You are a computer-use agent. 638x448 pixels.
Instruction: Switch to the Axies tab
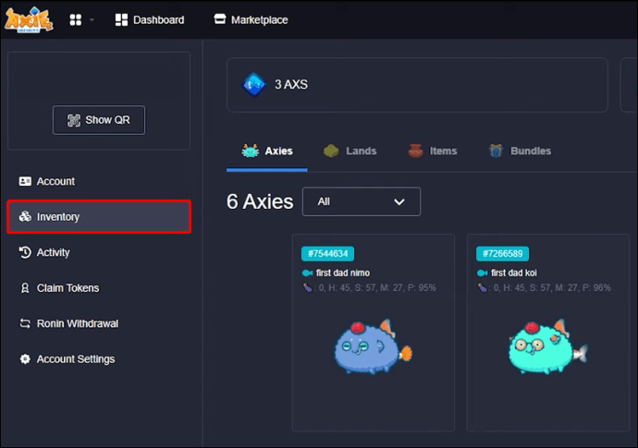coord(267,151)
